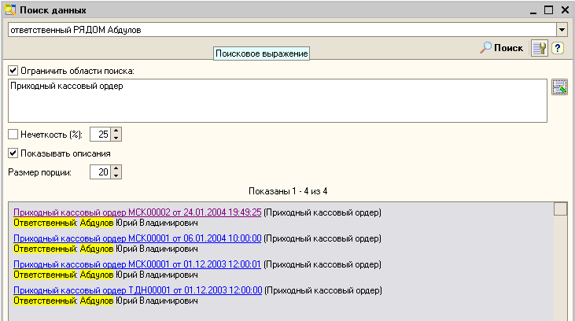Click the window icon in title bar
575x321 pixels.
[9, 9]
